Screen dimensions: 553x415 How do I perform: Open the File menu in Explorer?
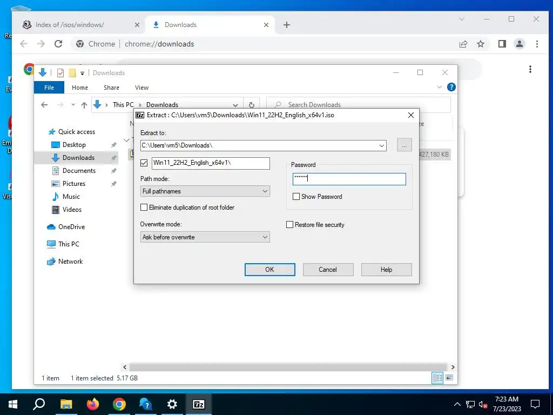49,88
